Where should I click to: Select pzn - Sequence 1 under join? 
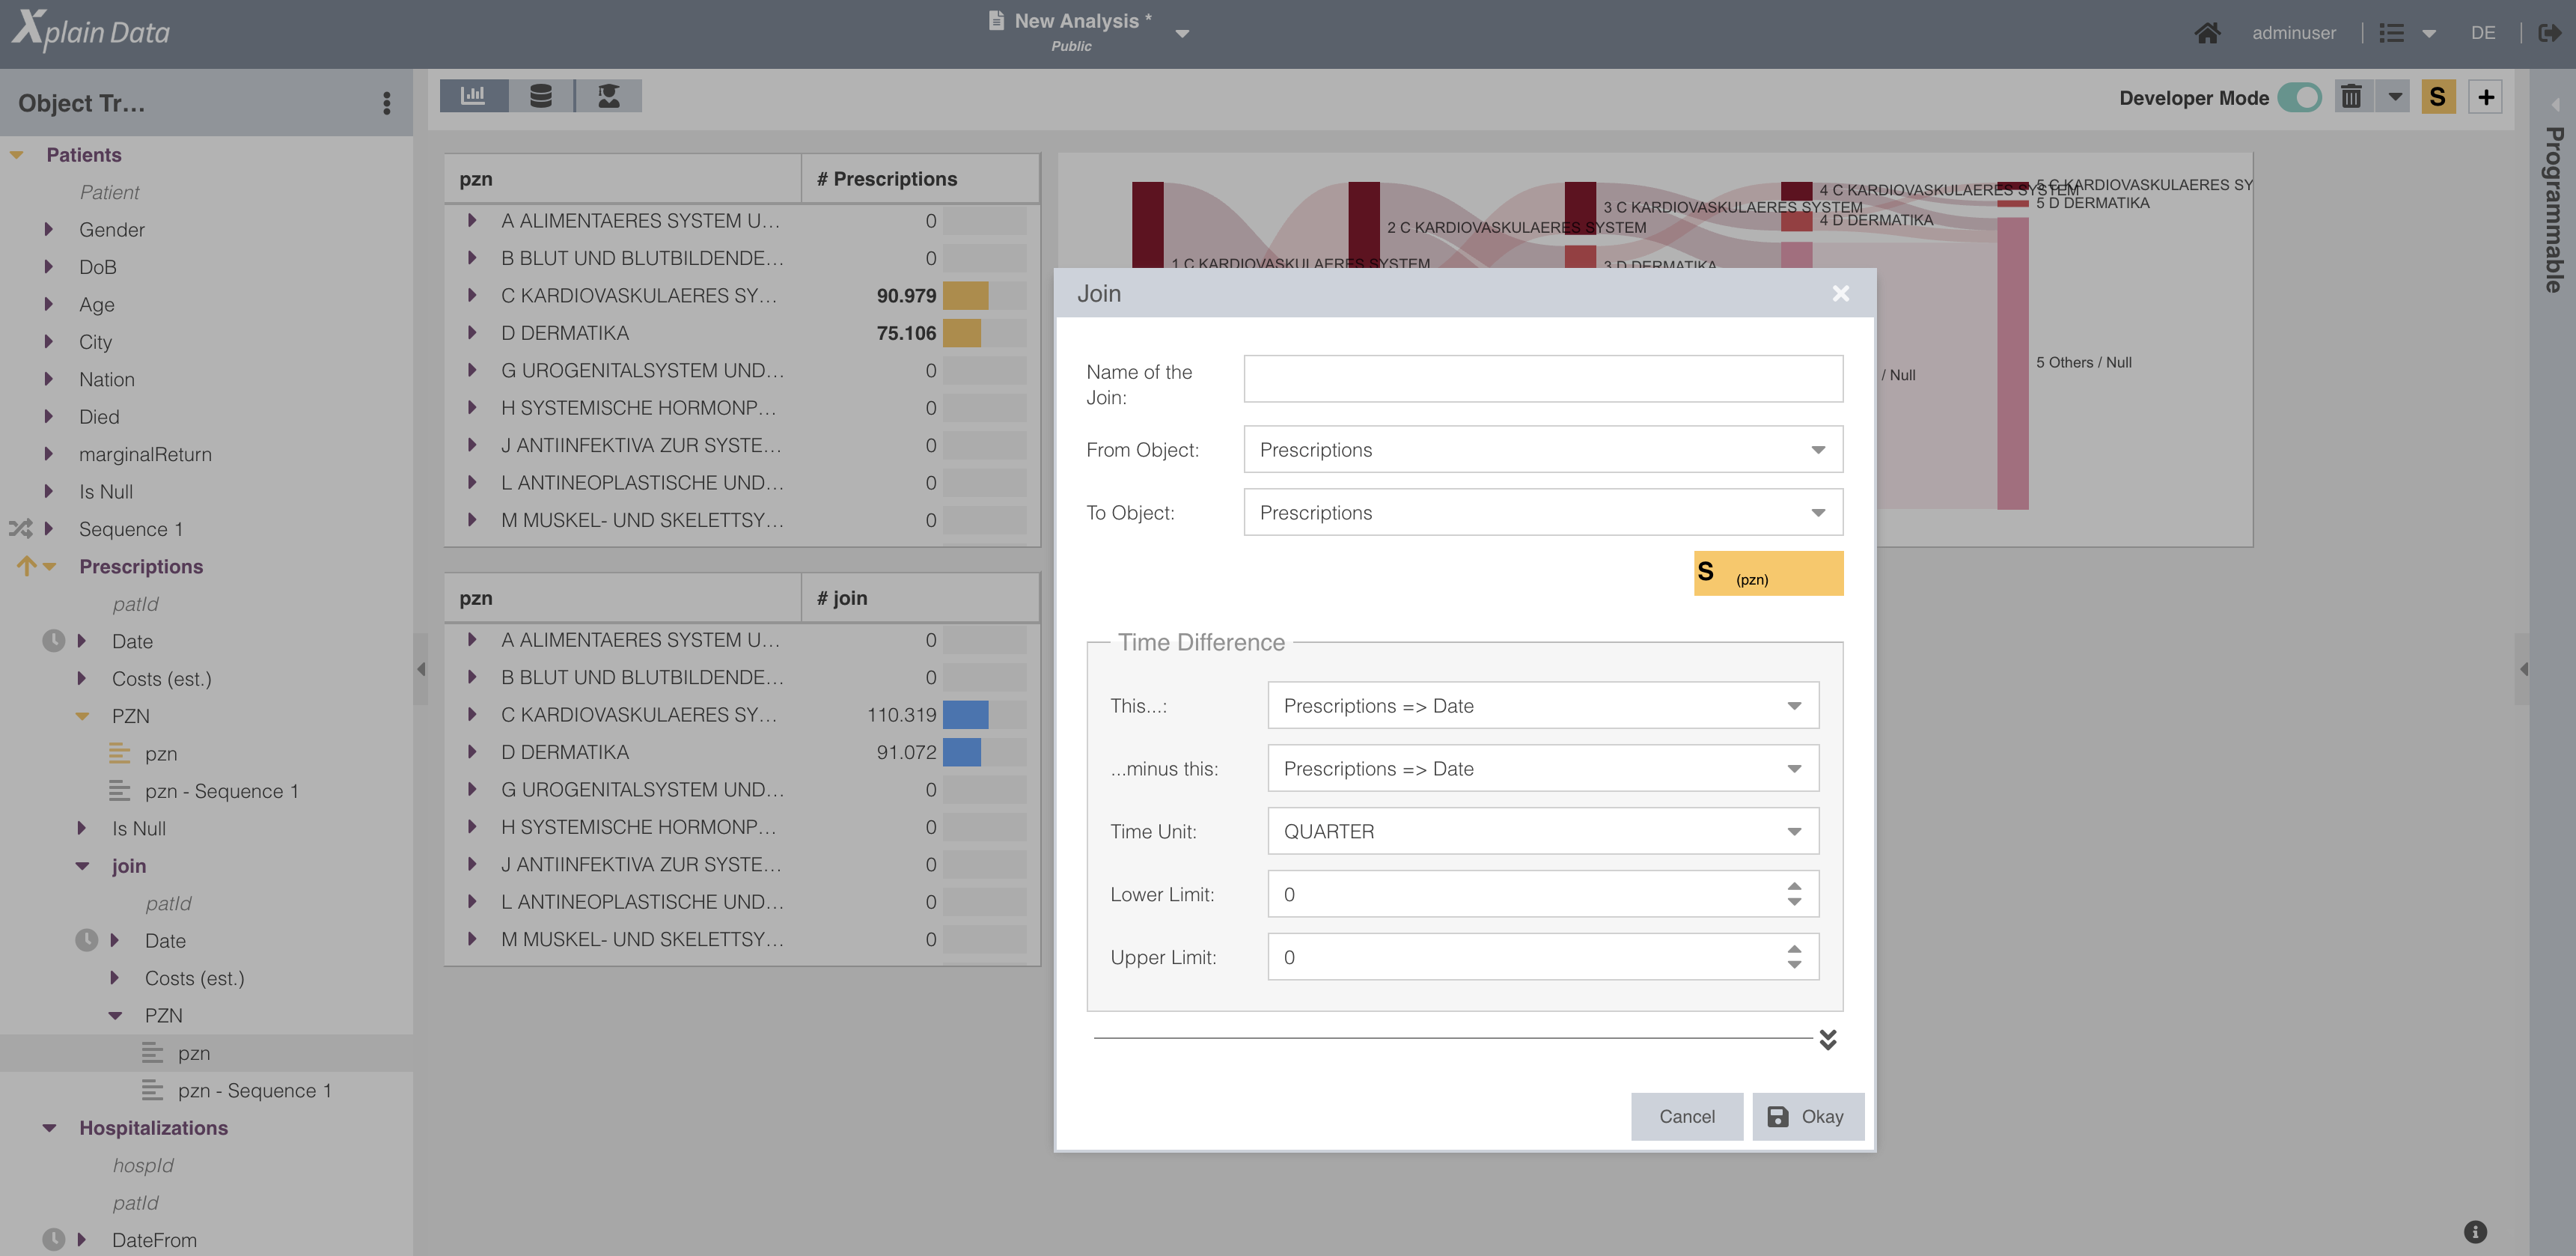[254, 1090]
